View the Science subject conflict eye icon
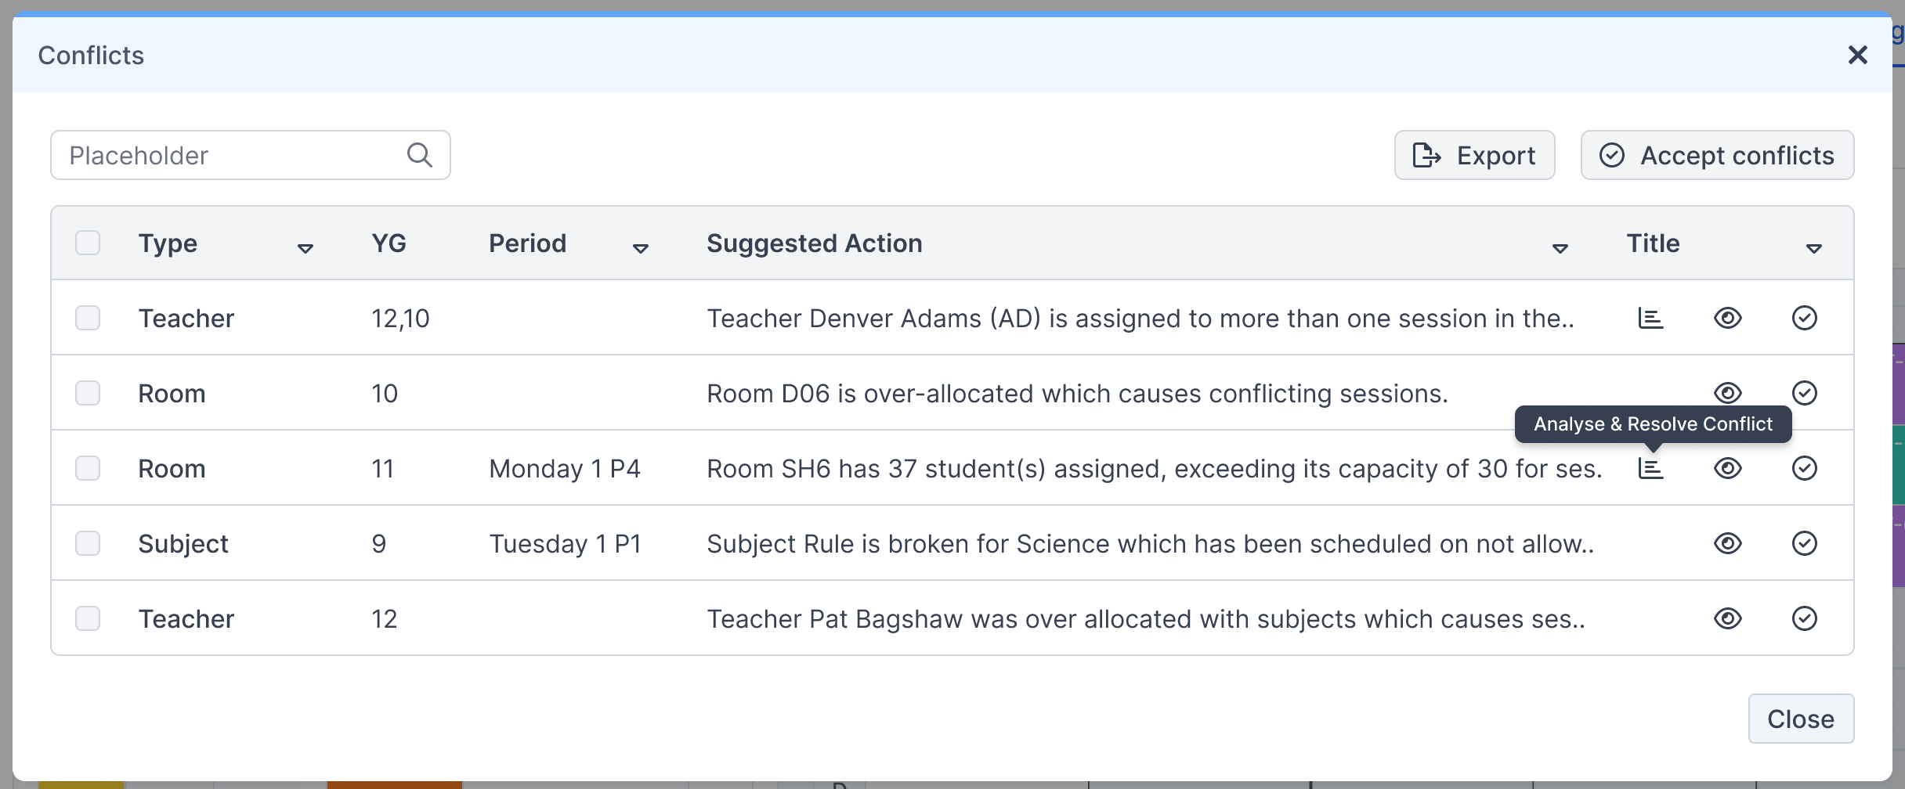 pos(1727,543)
